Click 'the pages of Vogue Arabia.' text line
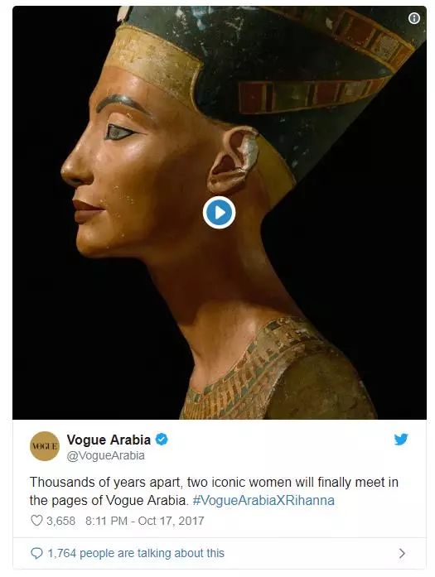 pos(109,501)
